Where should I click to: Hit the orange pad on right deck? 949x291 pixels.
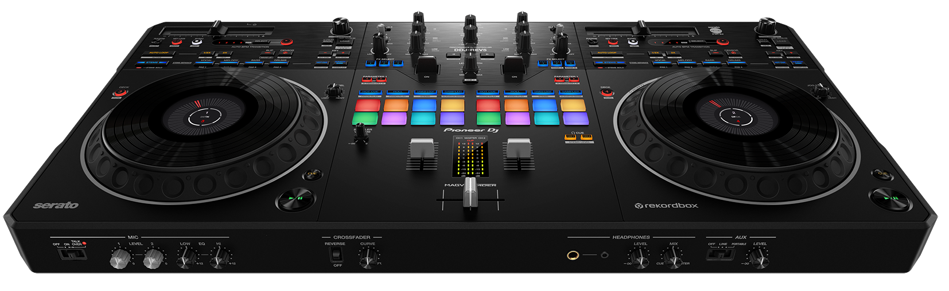tap(516, 105)
